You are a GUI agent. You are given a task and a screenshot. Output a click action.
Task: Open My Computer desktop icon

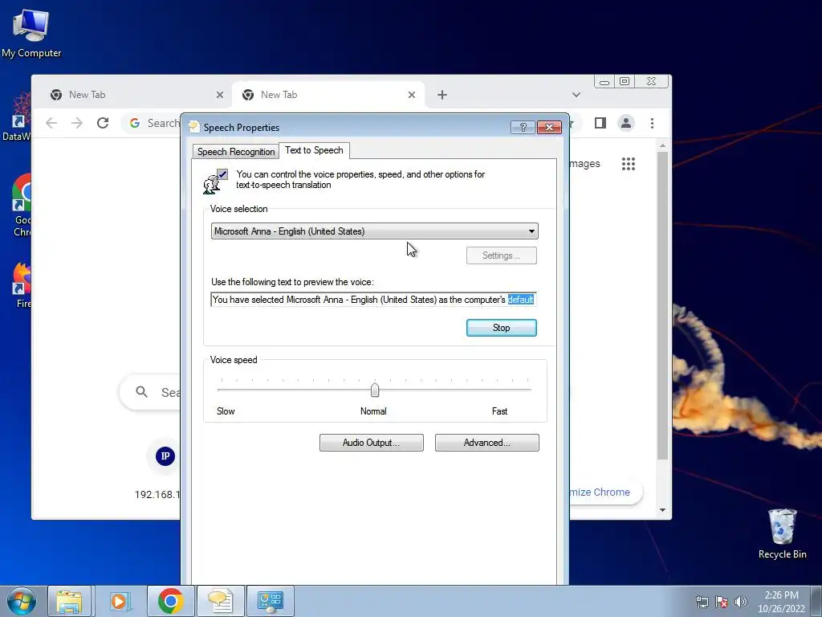[x=31, y=34]
